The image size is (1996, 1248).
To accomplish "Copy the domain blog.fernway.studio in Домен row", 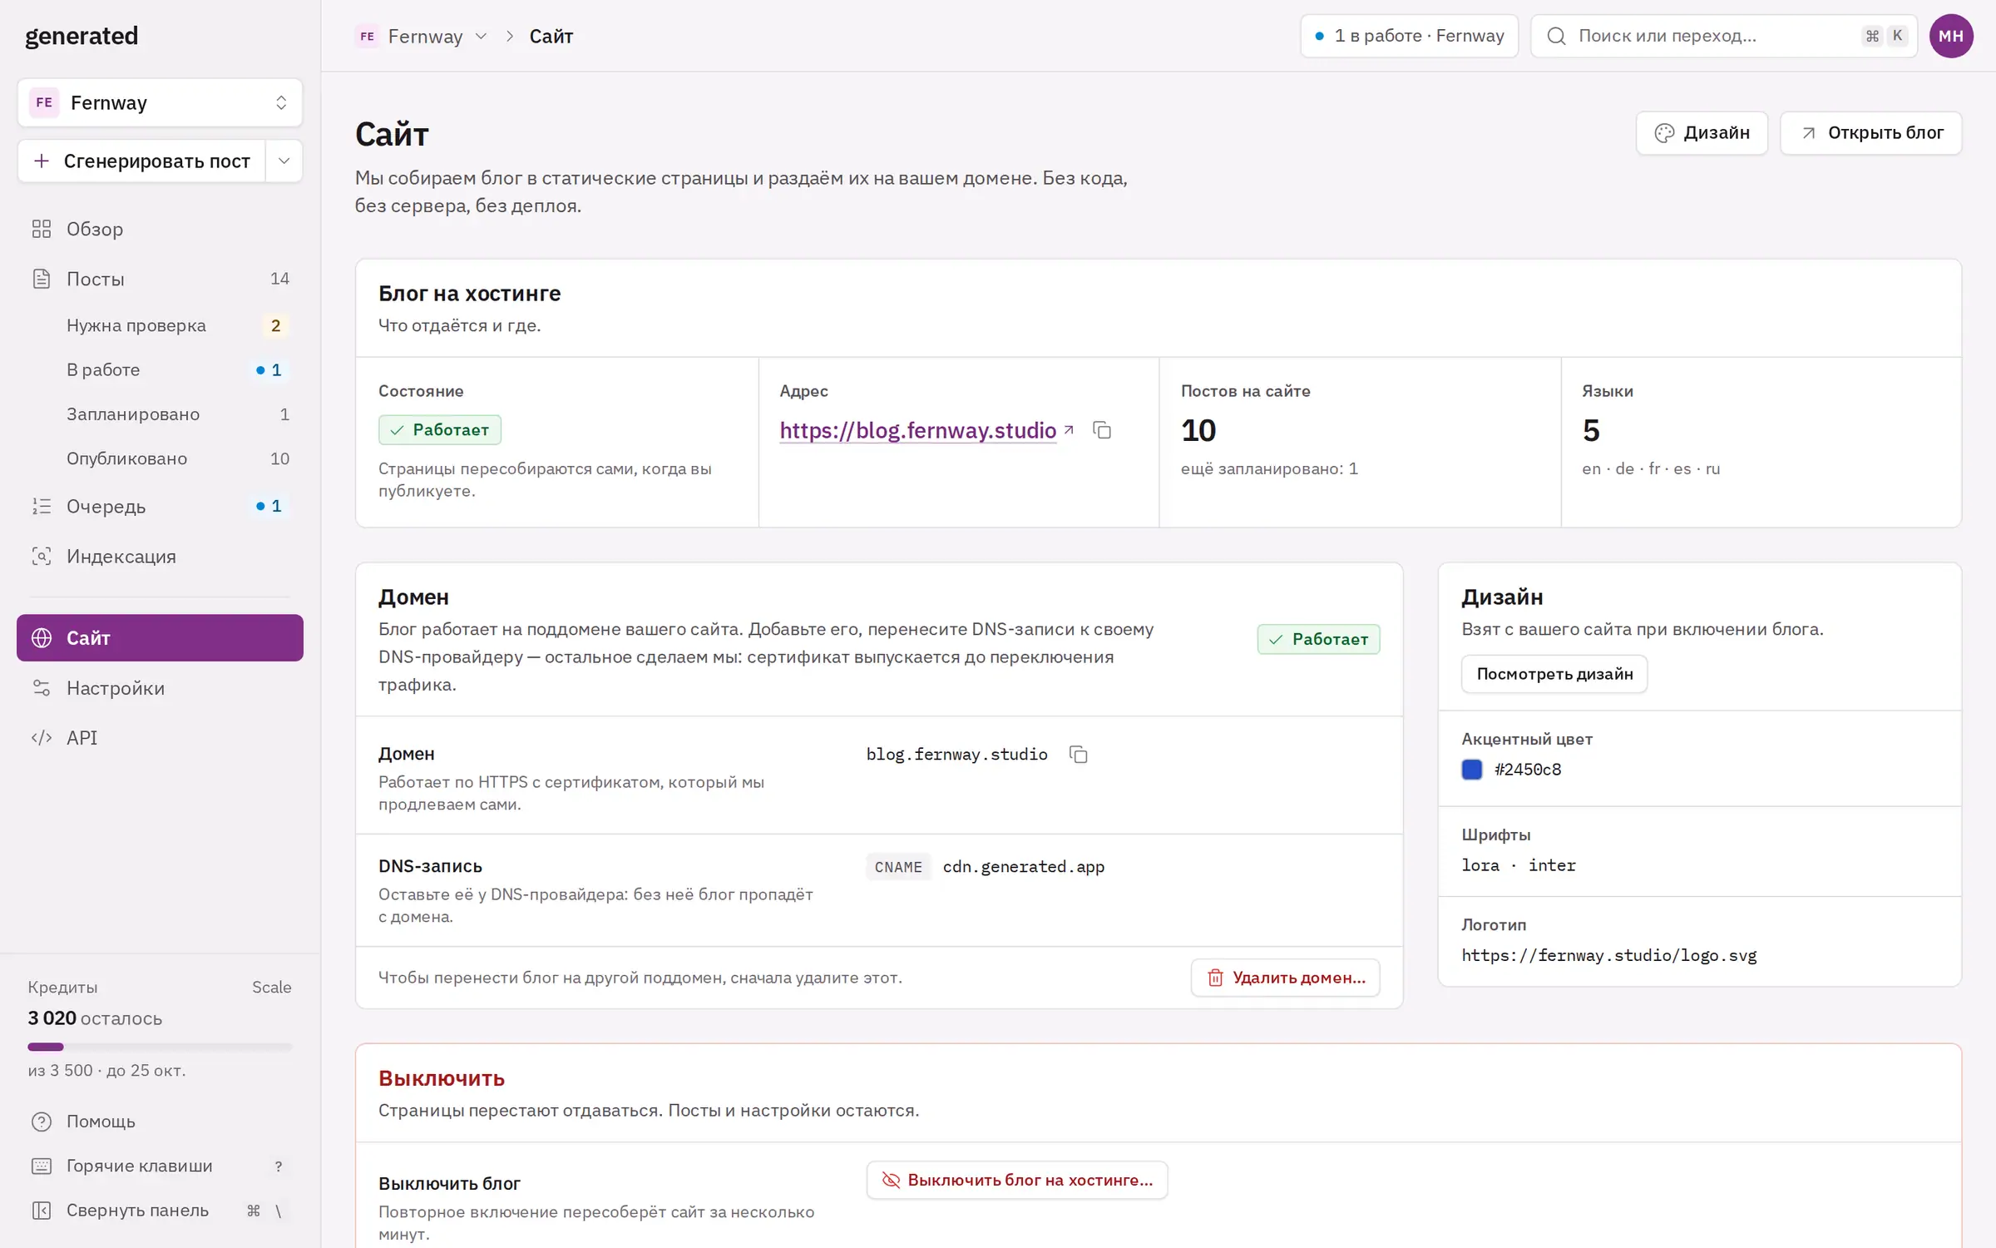I will 1079,755.
